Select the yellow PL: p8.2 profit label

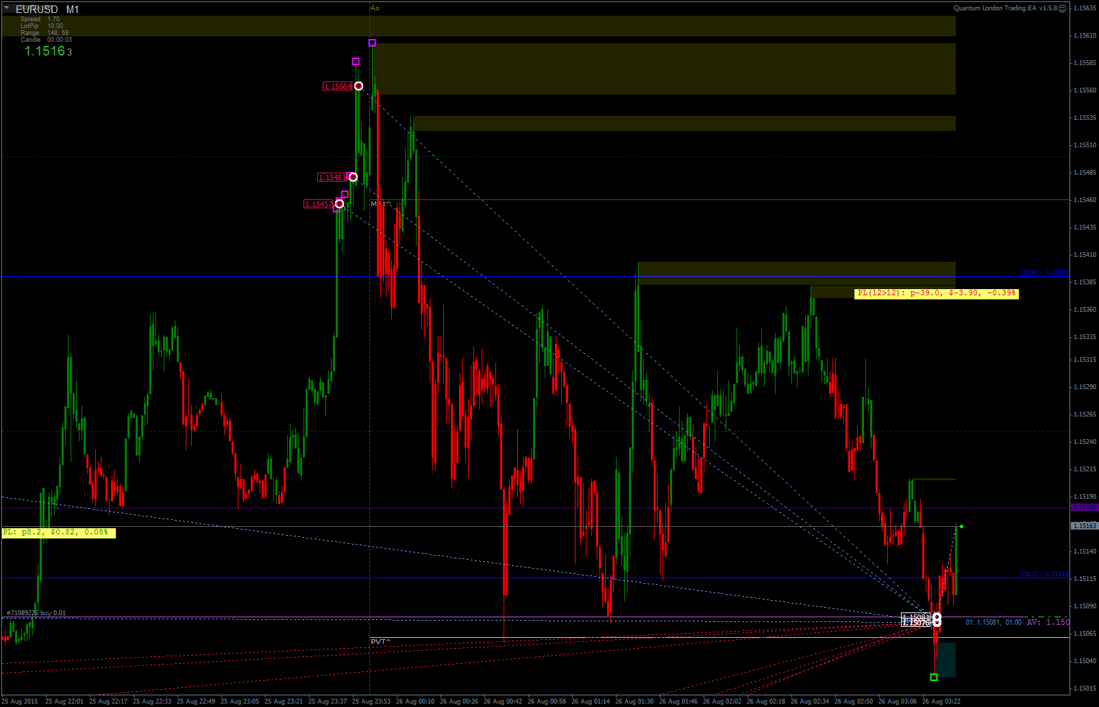(59, 532)
